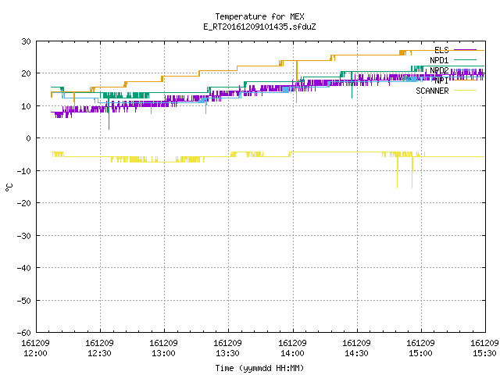Click the y-axis label 0
The width and height of the screenshot is (500, 375).
29,138
